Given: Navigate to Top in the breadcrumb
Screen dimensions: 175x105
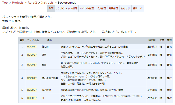Looking at the screenshot, I should [5, 3].
